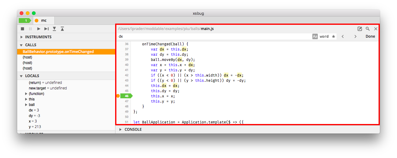397x158 pixels.
Task: Click the Step over button
Action: [46, 29]
